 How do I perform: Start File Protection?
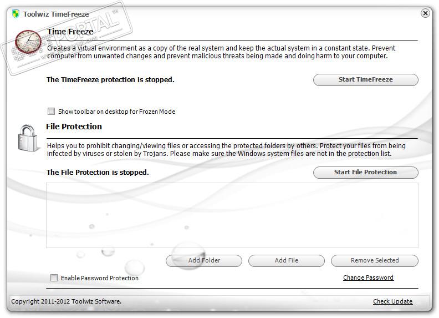tap(366, 172)
